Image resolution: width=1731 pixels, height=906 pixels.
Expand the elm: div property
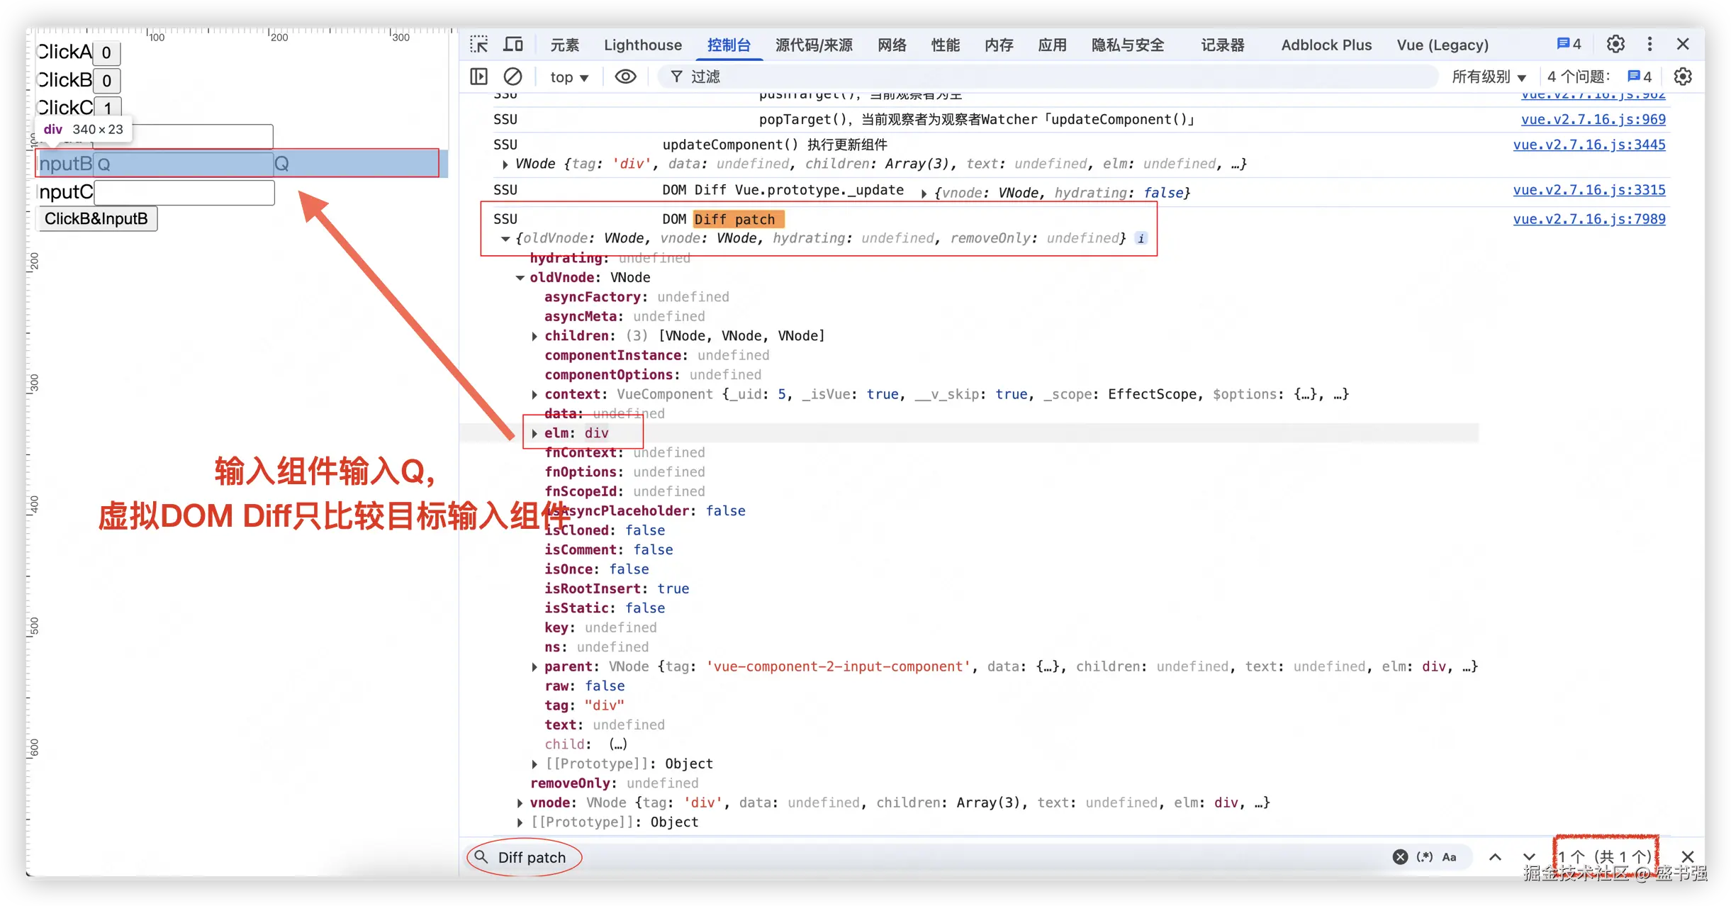coord(534,433)
